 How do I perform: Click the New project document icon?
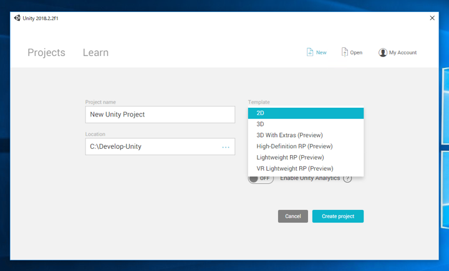pos(310,52)
